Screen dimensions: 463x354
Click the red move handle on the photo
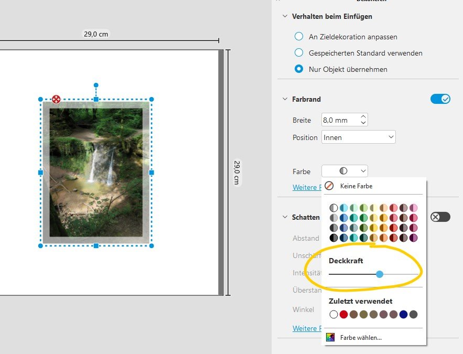pyautogui.click(x=56, y=99)
